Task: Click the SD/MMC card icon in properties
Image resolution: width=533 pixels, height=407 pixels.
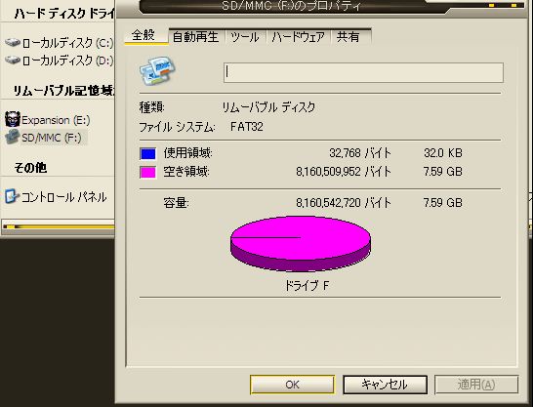Action: coord(157,70)
